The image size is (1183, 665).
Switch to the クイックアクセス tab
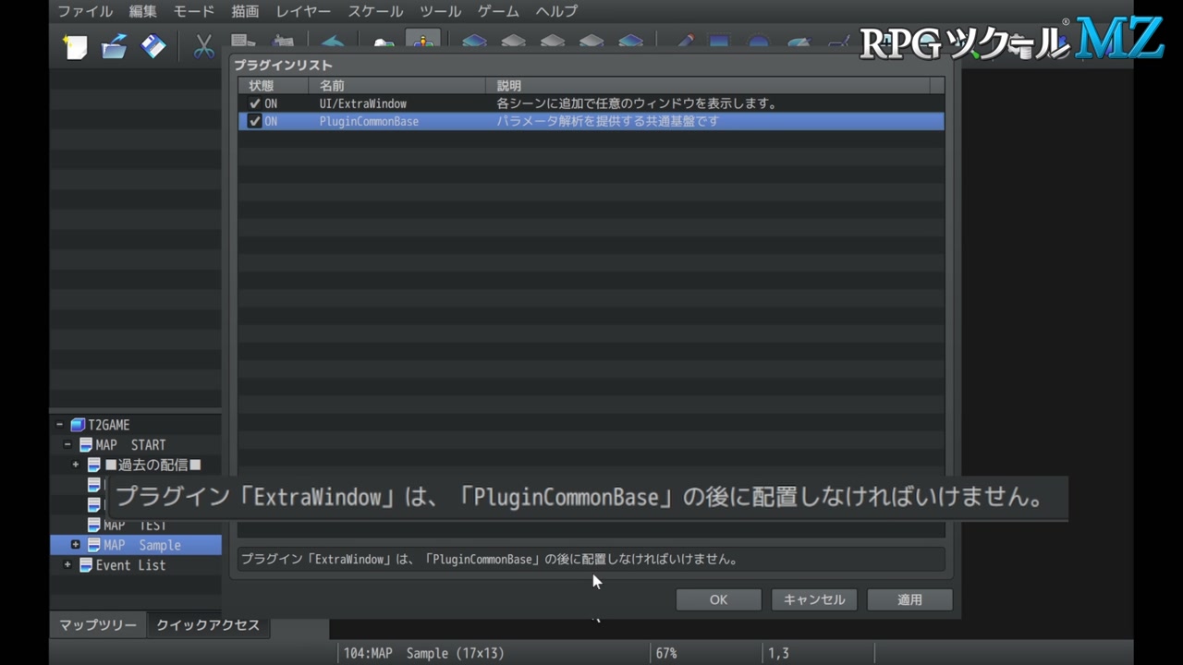tap(208, 625)
